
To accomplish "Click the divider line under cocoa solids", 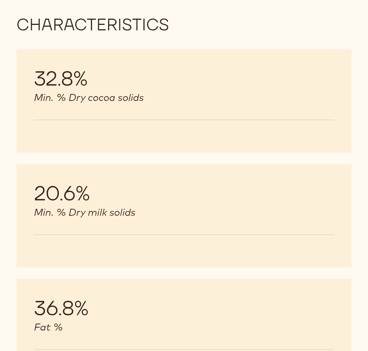I will [184, 120].
